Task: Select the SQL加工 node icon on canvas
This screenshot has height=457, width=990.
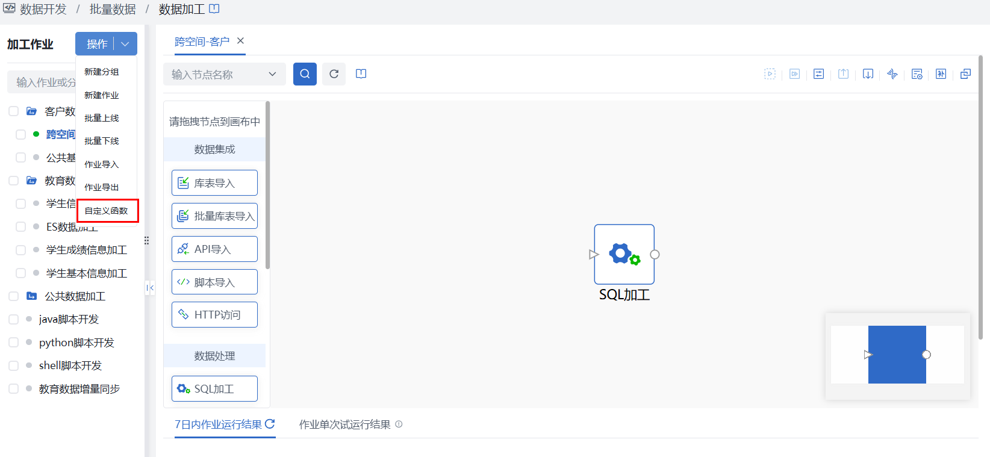Action: tap(624, 254)
